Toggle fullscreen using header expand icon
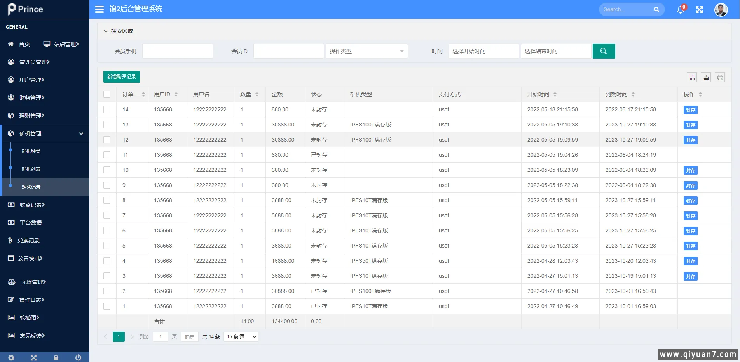The image size is (740, 362). [x=699, y=10]
